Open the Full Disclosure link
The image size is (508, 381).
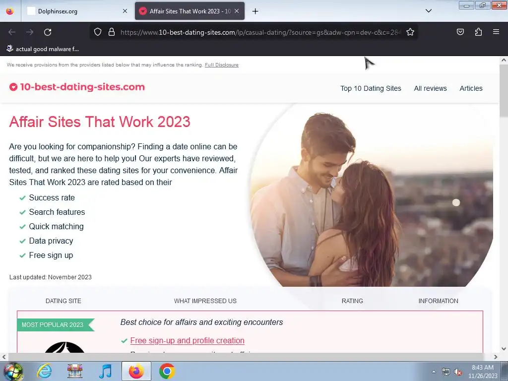point(222,65)
